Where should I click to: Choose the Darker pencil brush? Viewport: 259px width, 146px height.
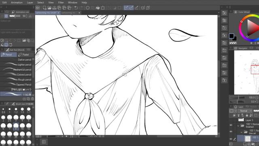coord(16,60)
